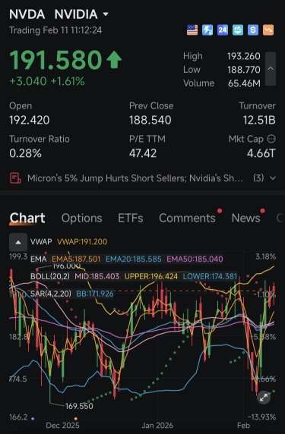Tap the SAR(4,2,20) indicator label

[51, 294]
